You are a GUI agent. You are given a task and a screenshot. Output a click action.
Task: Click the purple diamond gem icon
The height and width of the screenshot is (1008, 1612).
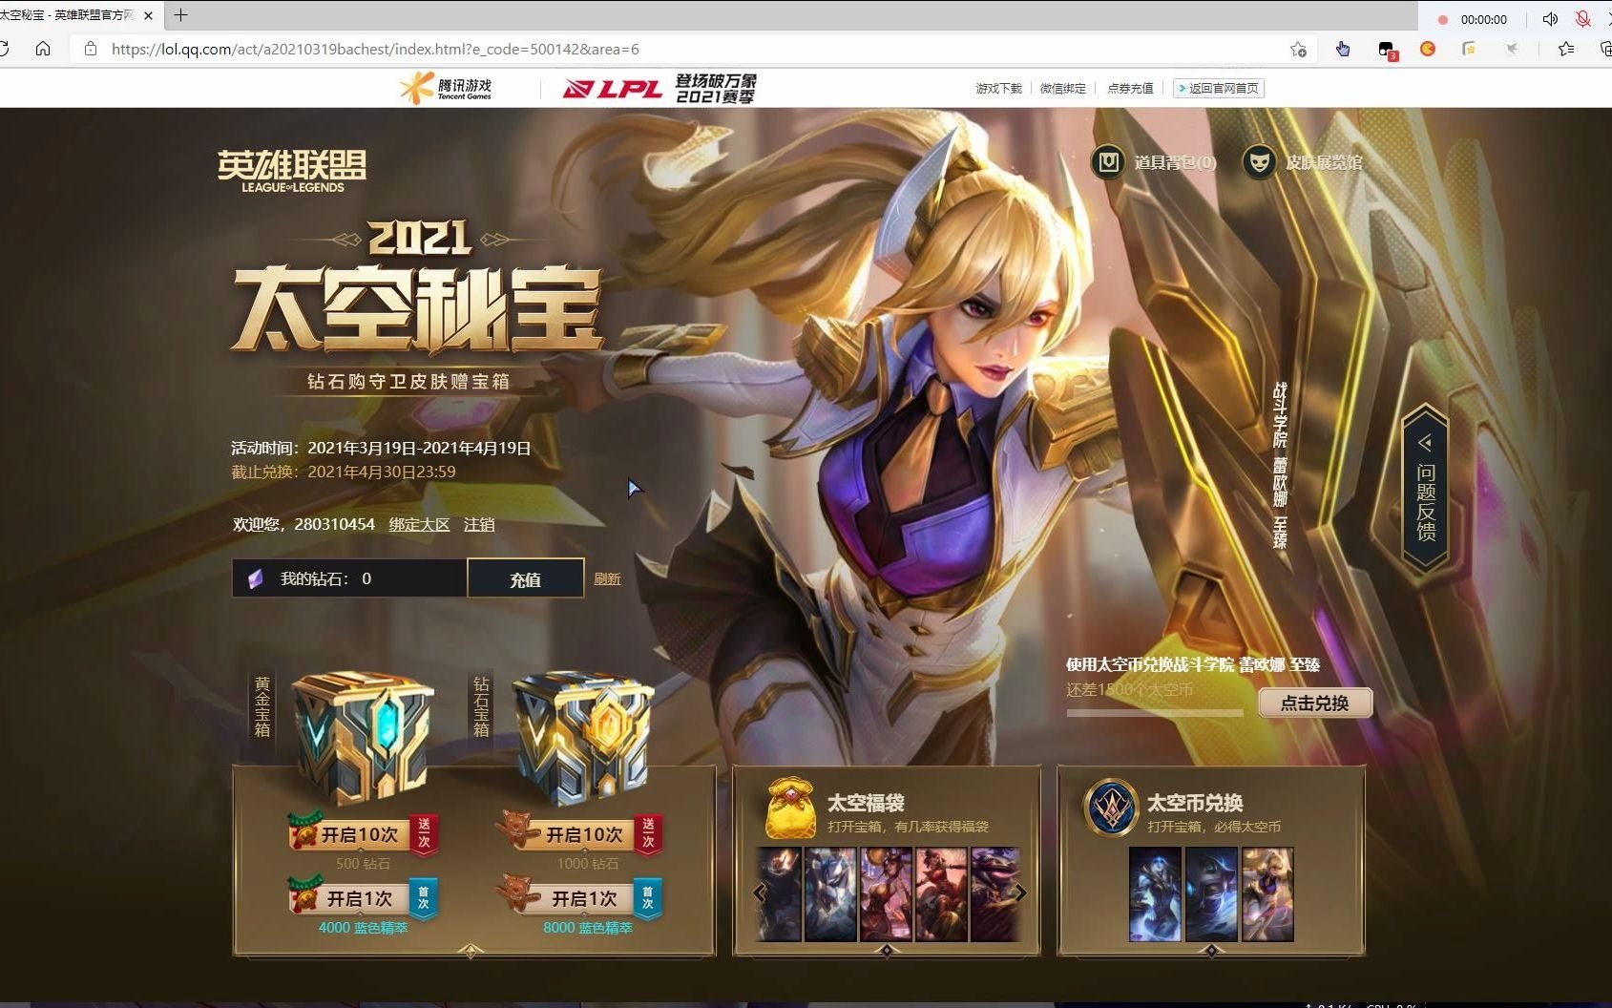[x=255, y=578]
